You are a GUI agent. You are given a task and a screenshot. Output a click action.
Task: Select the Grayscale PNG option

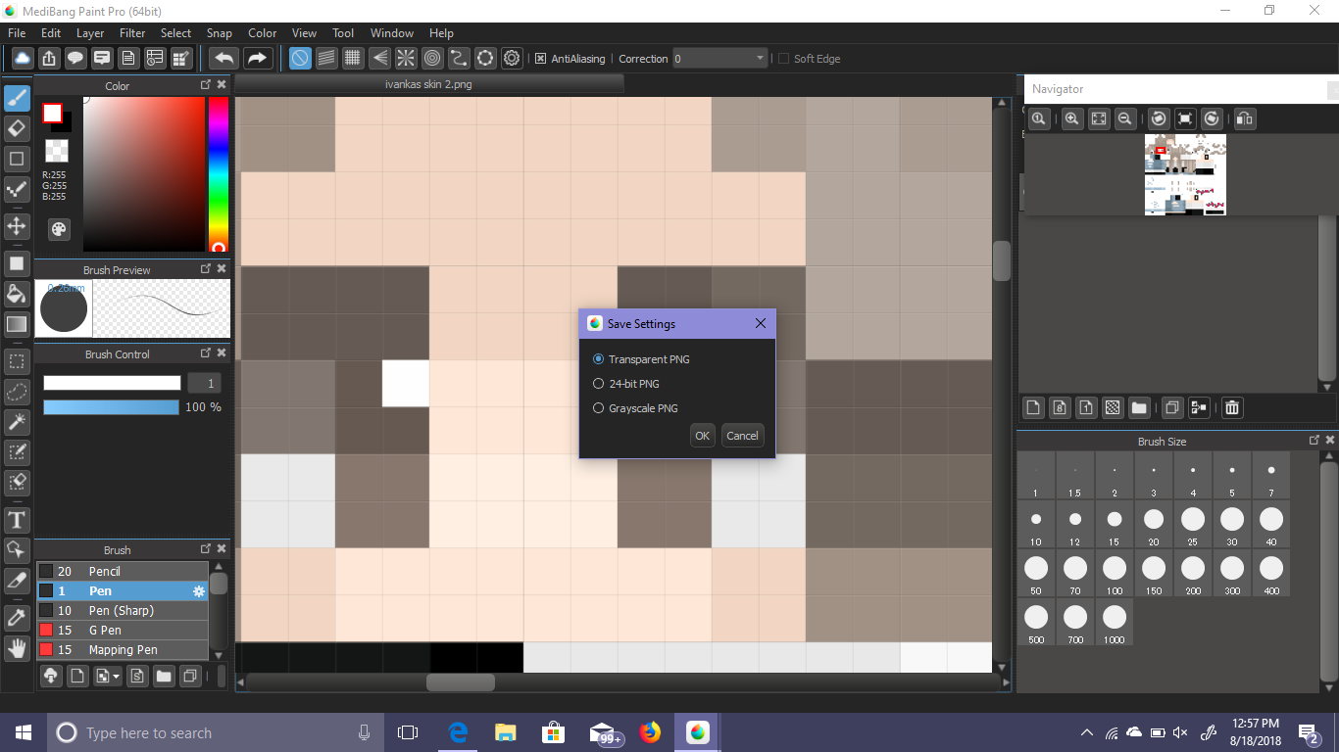click(x=635, y=408)
